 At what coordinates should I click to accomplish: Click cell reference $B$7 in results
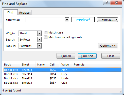53,83
